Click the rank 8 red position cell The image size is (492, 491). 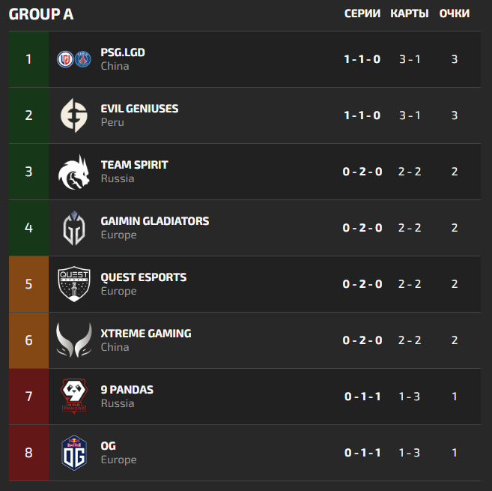[x=28, y=453]
